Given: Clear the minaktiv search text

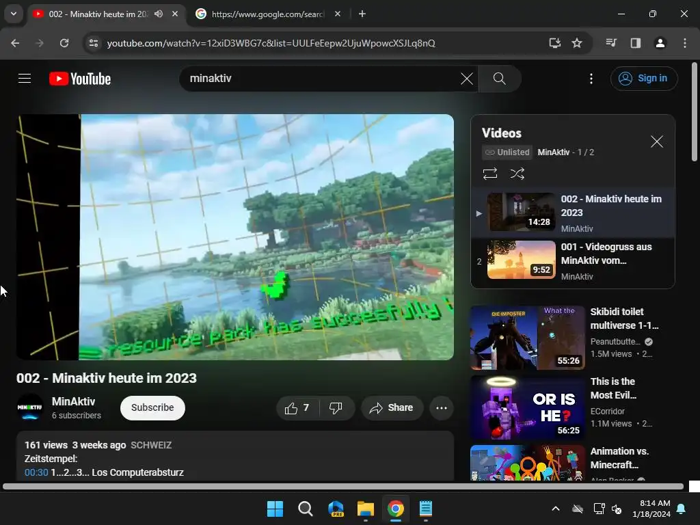Looking at the screenshot, I should click(466, 79).
